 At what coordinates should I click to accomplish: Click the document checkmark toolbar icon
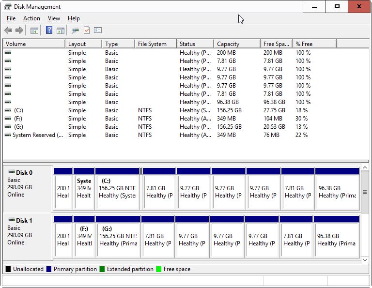pos(87,30)
